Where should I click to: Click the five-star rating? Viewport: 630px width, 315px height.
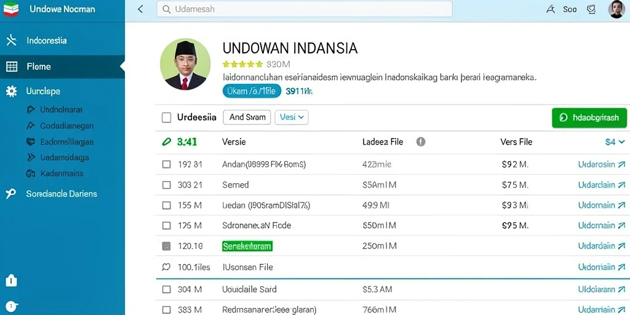(x=242, y=64)
